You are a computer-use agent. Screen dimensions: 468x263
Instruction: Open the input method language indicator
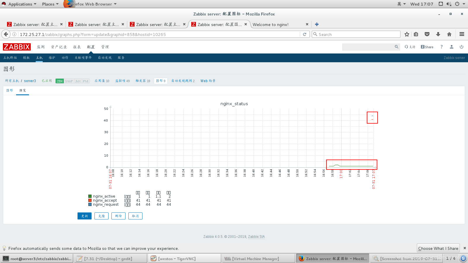pyautogui.click(x=401, y=4)
